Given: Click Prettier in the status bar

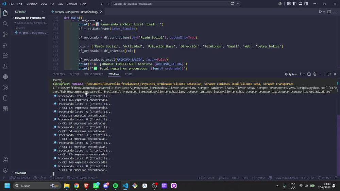Looking at the screenshot, I should 324,178.
